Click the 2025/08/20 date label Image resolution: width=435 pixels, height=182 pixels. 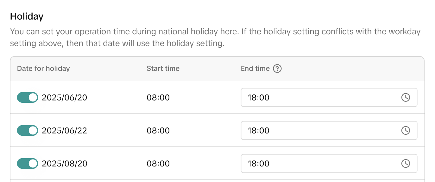click(x=64, y=163)
